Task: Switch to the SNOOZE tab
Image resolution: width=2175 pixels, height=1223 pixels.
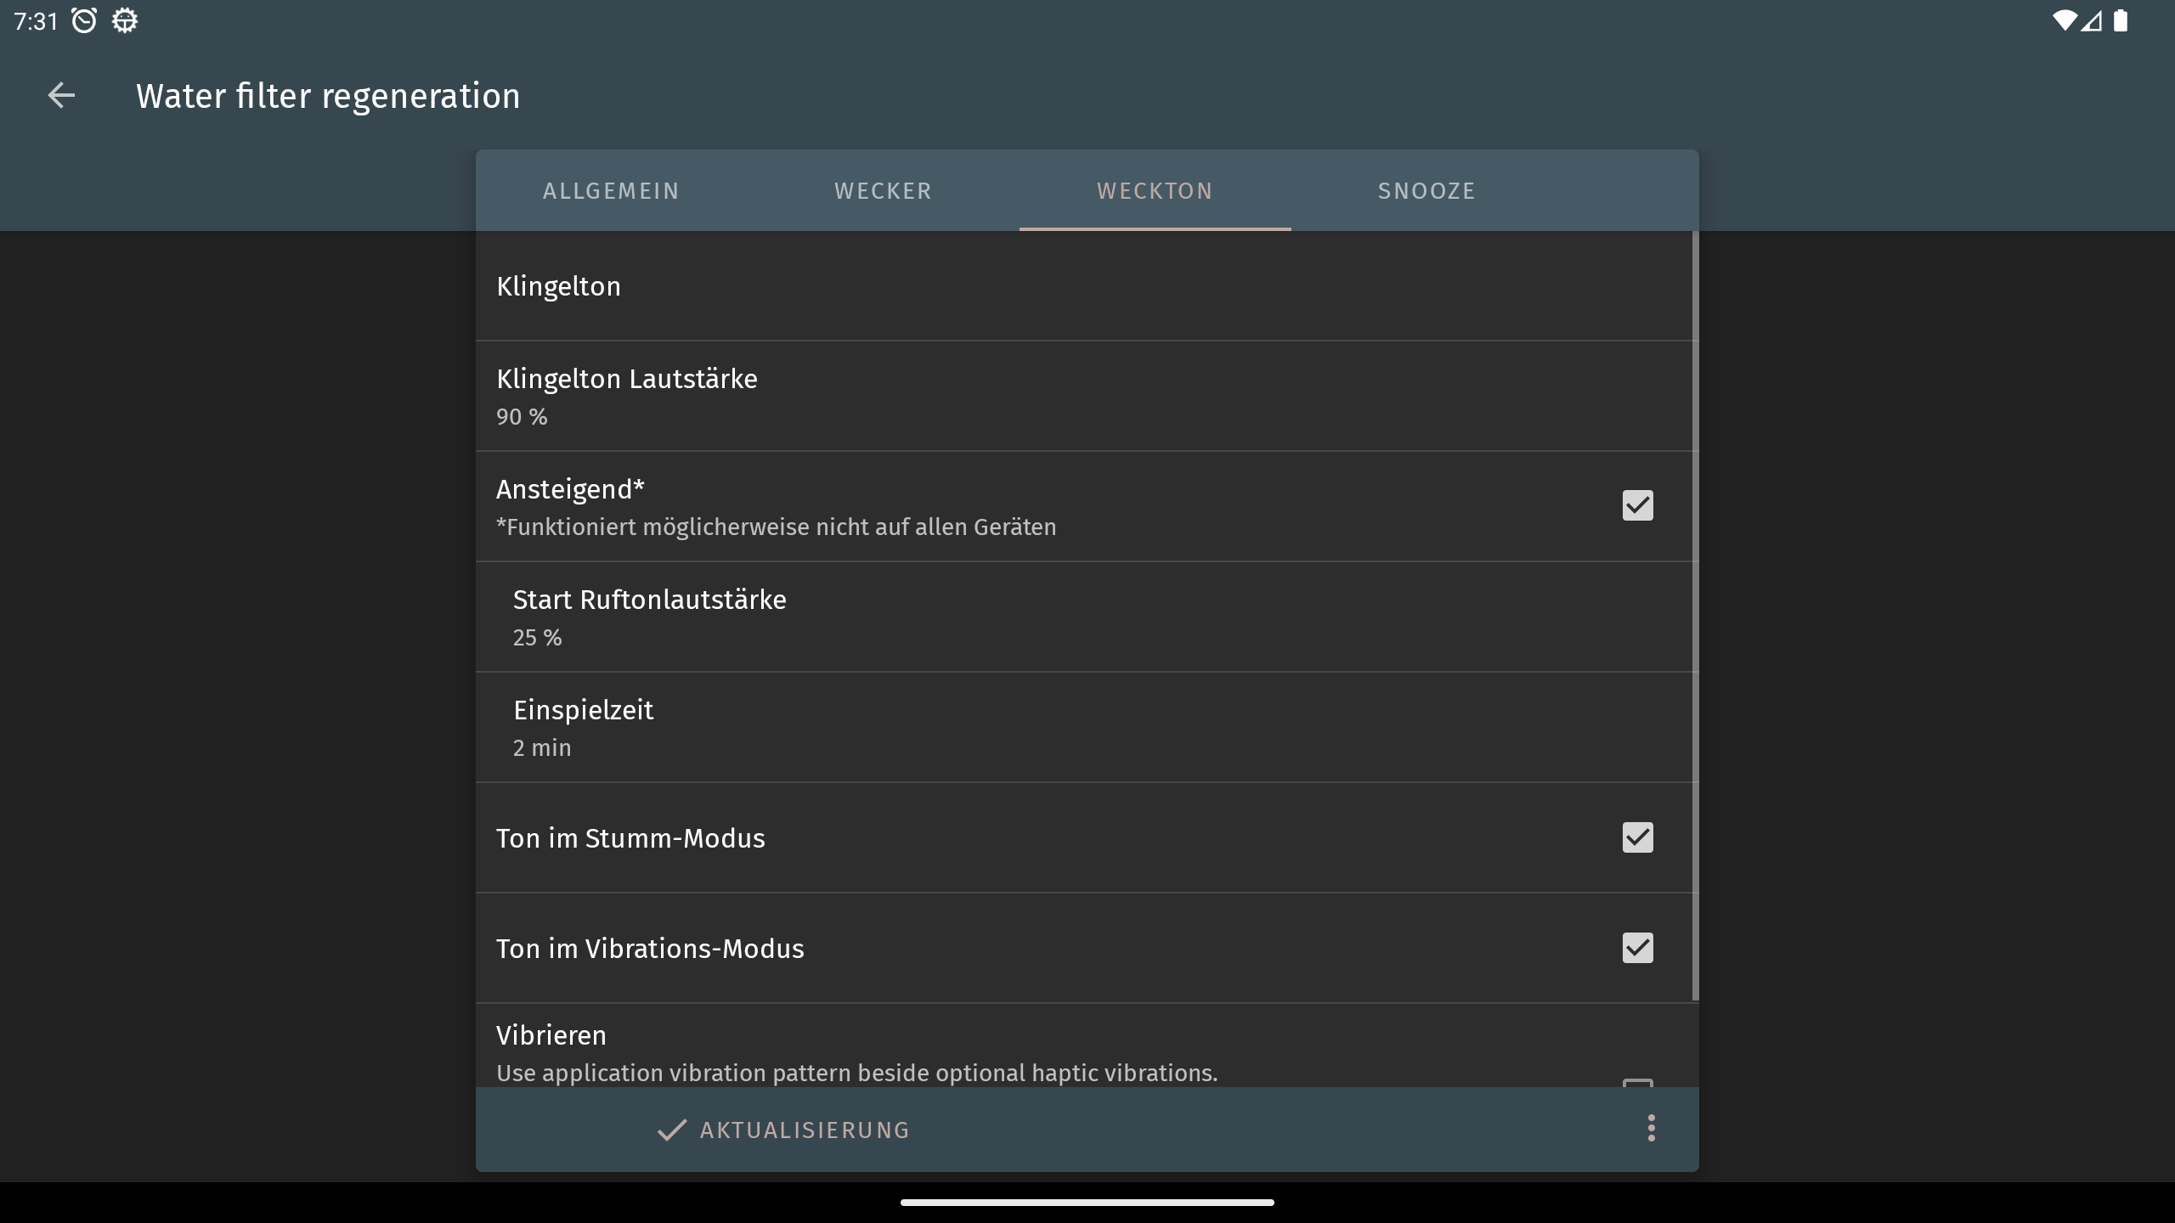Action: 1427,190
